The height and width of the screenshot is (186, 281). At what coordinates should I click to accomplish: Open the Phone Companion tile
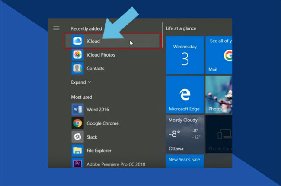pos(219,134)
